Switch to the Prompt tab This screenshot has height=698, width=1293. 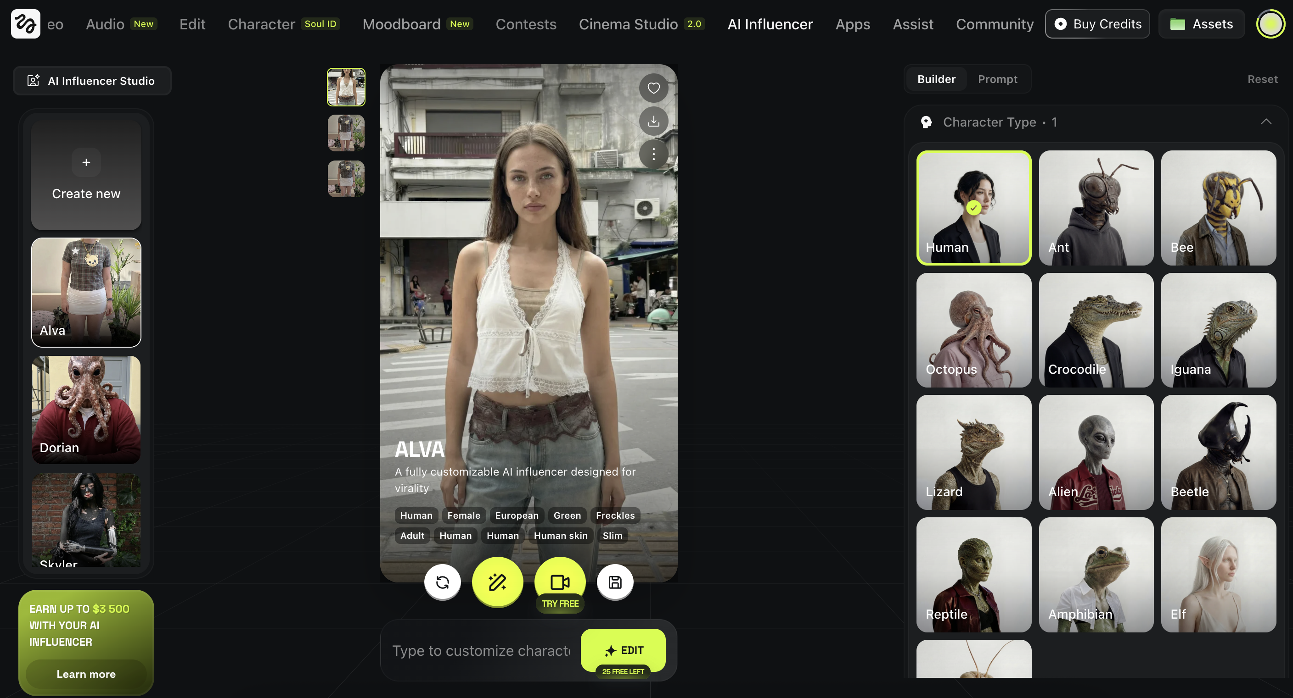[x=997, y=79]
